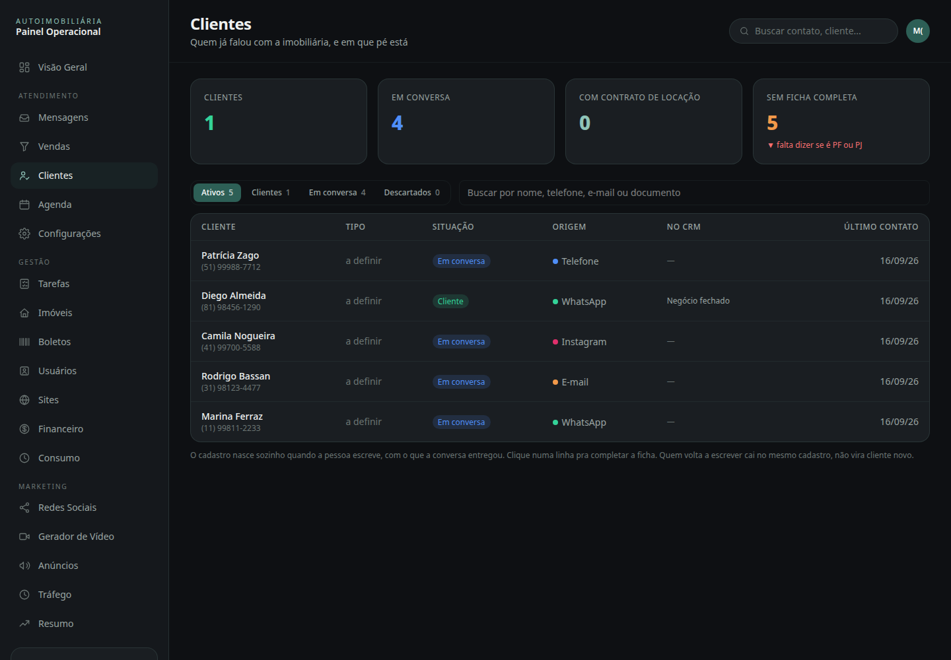Select the Ativos 5 filter tab
Viewport: 951px width, 660px height.
click(217, 193)
